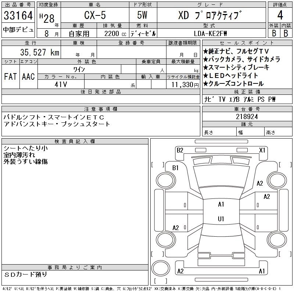Viewport: 294px width, 294px height.
Task: Click the CX-5 car name field
Action: click(x=94, y=15)
